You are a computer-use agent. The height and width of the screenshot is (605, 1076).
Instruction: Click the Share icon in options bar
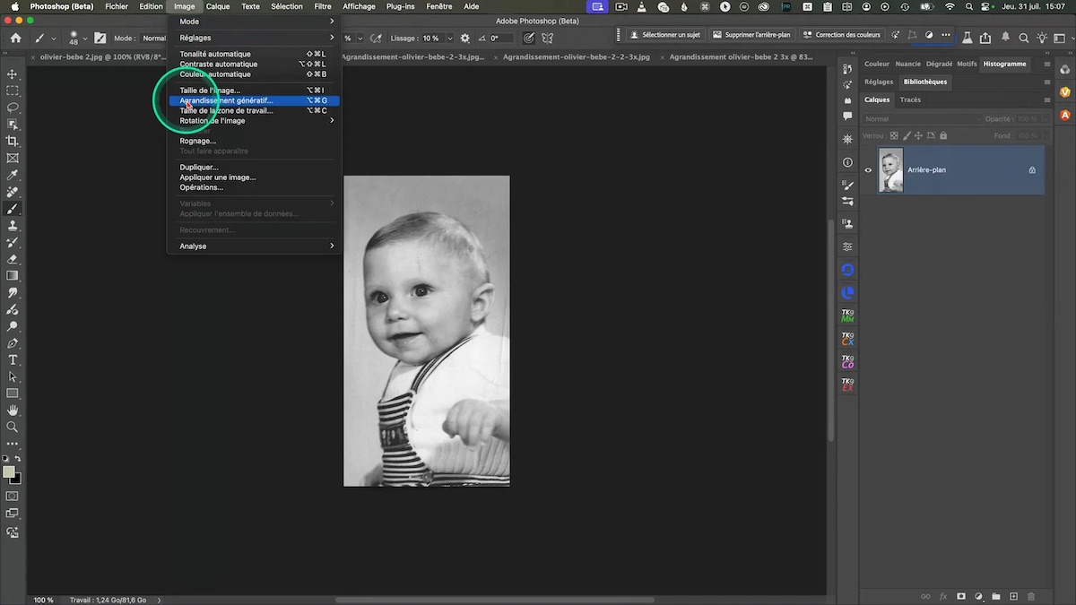(985, 38)
